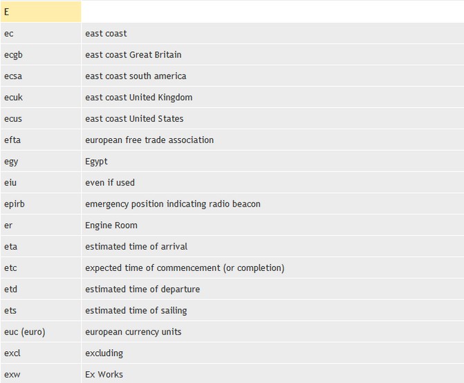Click 'european free trade association' definition
464x383 pixels.
[x=149, y=140]
